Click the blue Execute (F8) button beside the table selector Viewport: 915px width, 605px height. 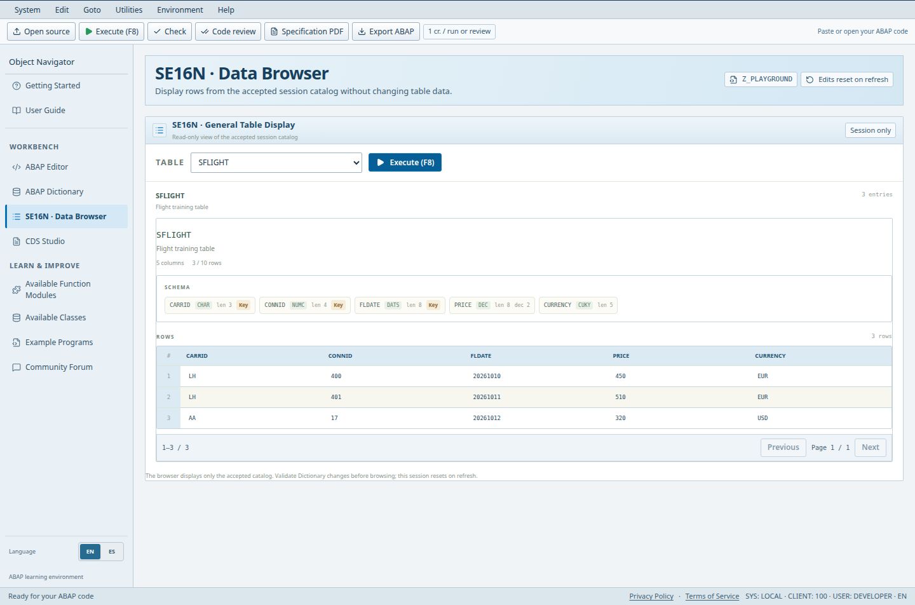click(405, 163)
